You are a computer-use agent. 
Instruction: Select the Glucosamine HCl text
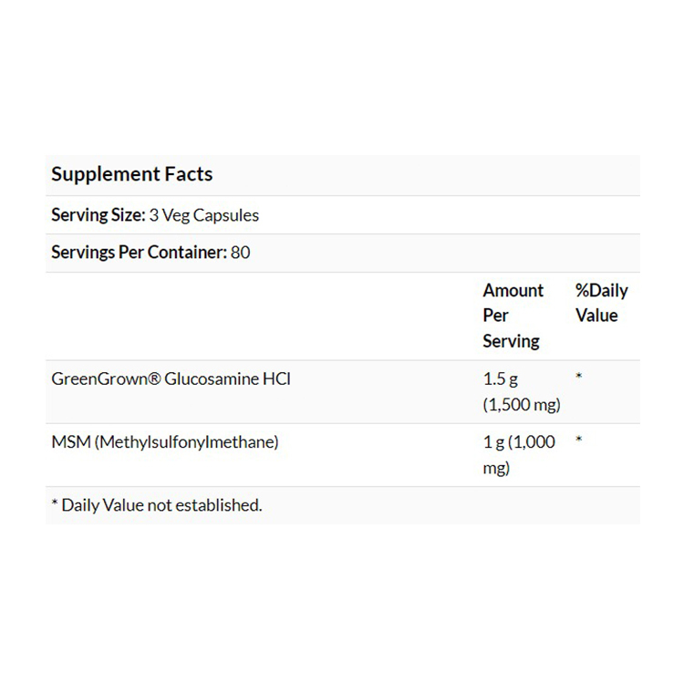click(226, 378)
